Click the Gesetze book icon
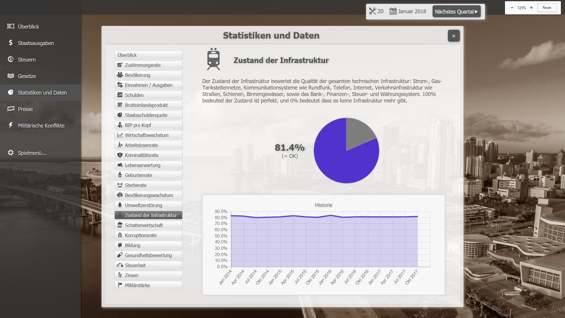This screenshot has width=565, height=318. pos(11,76)
